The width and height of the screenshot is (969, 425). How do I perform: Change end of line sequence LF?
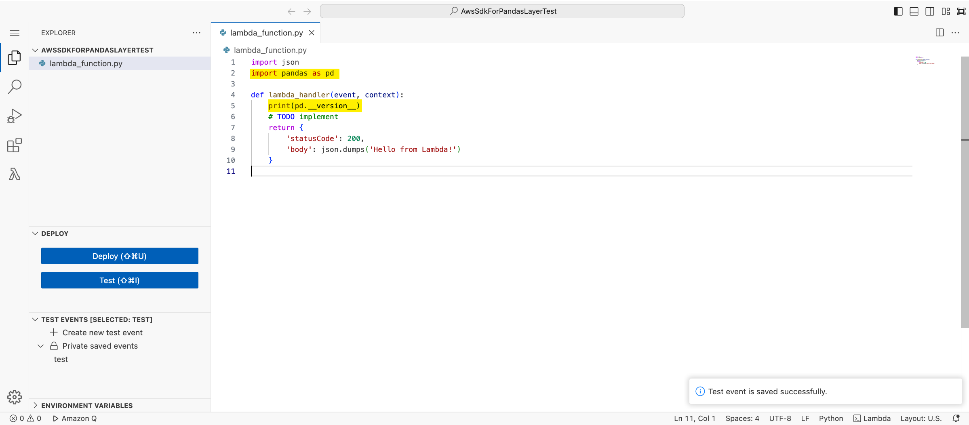(x=805, y=419)
